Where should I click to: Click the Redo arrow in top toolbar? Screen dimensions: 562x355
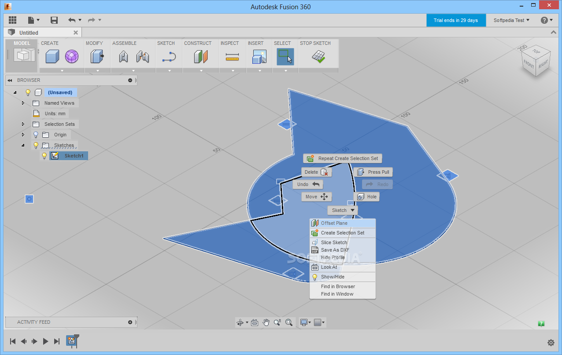92,20
